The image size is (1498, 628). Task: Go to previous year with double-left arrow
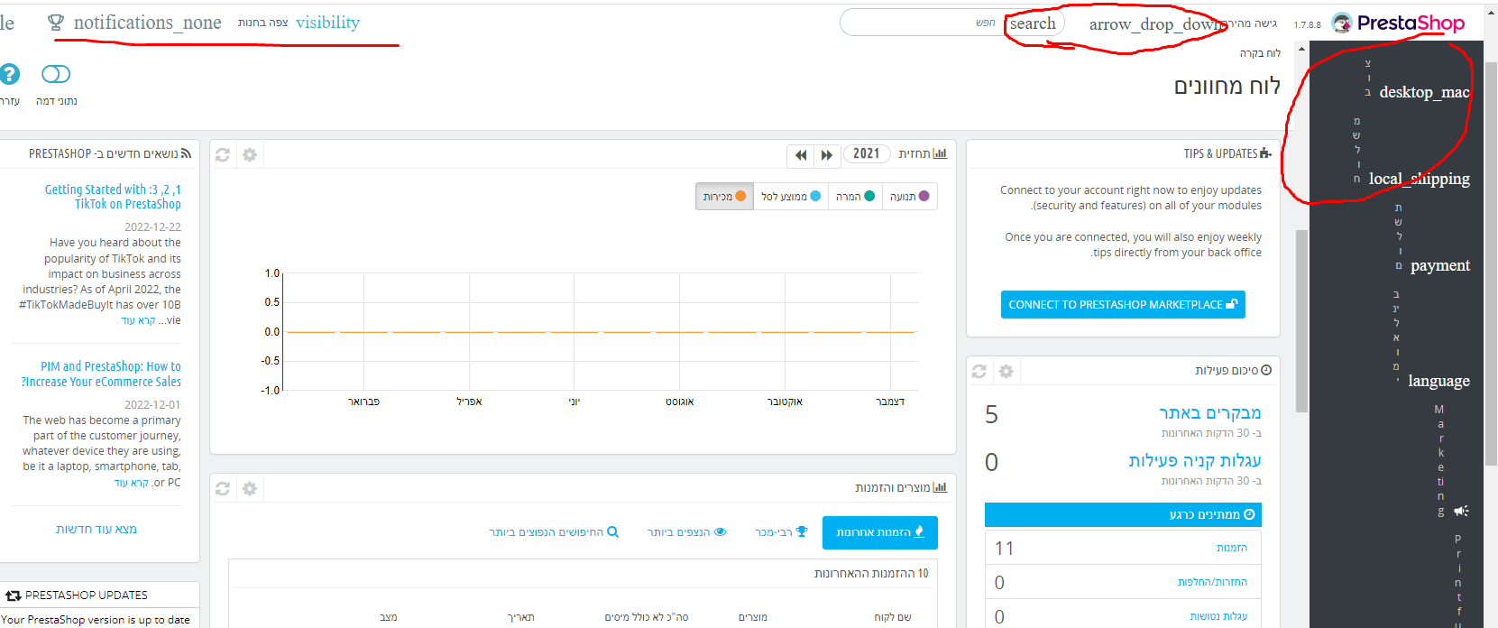(800, 155)
